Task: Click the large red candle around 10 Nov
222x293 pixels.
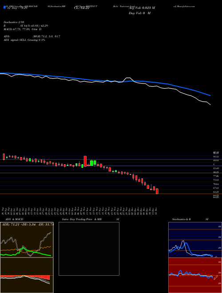Action: pos(85,161)
